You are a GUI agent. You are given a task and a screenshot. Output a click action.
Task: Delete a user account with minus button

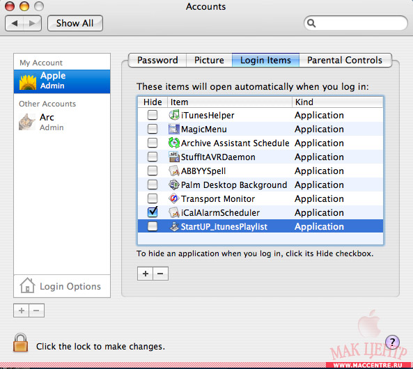37,311
